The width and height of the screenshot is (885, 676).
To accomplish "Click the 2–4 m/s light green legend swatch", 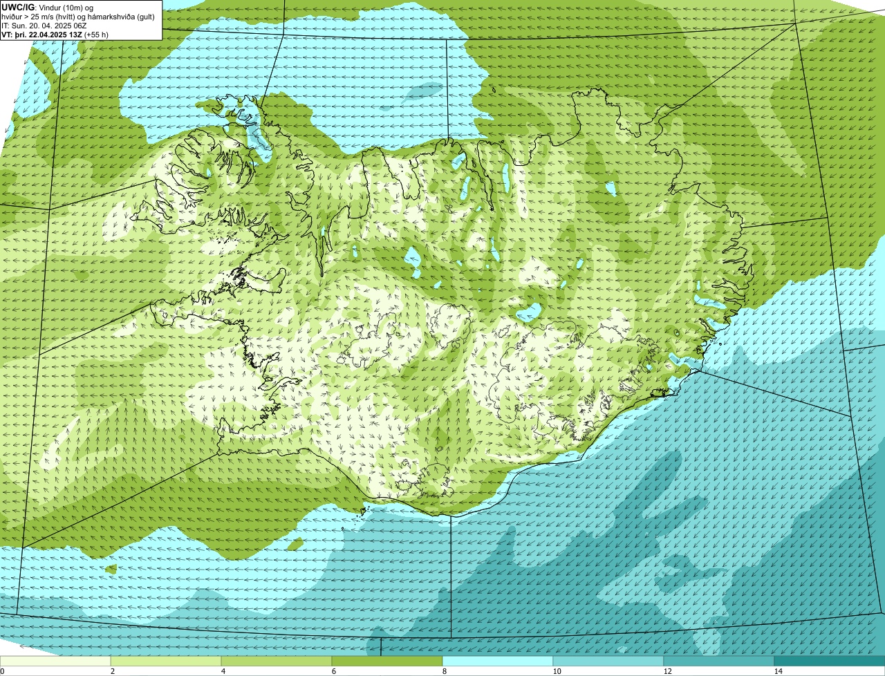I will 166,661.
